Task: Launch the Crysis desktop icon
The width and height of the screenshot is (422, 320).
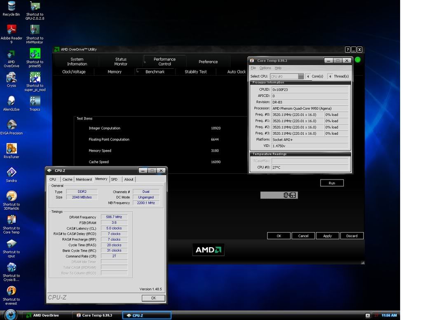Action: coord(11,80)
